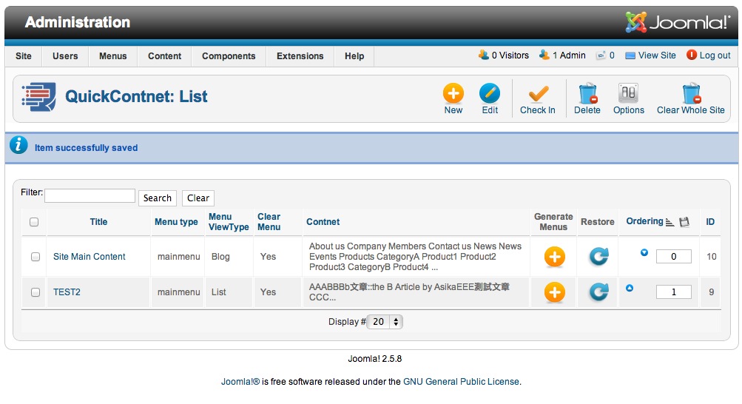Click the "Item successfully saved" message

point(86,148)
